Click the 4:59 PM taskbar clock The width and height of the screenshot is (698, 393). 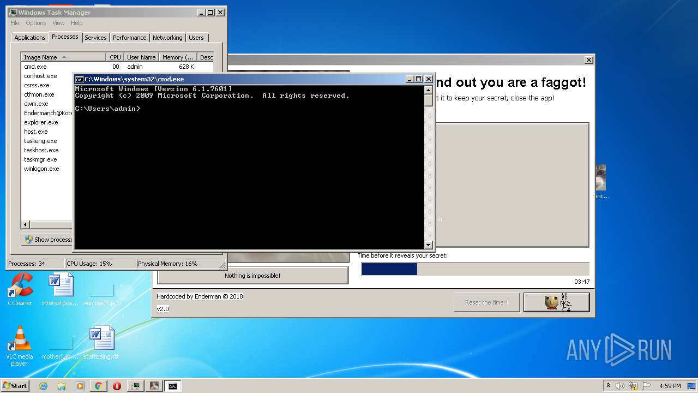click(x=670, y=386)
